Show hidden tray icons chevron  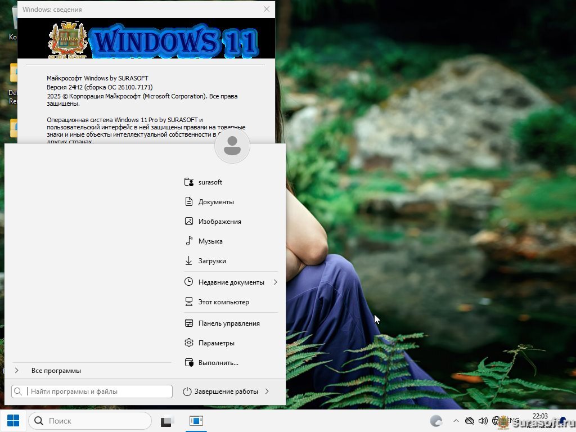click(456, 421)
